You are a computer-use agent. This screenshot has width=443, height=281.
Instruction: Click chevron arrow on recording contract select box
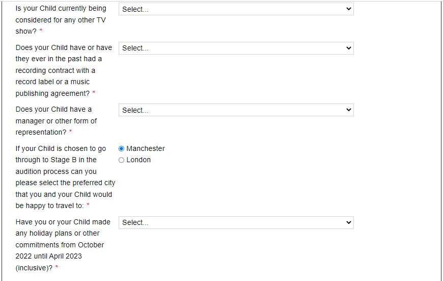[349, 48]
